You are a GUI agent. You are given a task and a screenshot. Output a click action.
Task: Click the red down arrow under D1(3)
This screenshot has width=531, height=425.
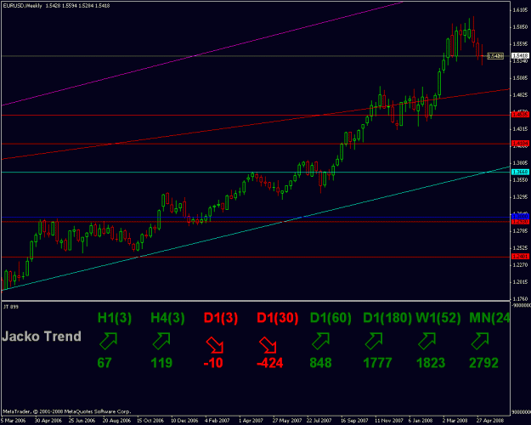click(215, 345)
